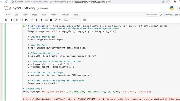Click the image.save(output_path) line
The height and width of the screenshot is (101, 180).
[42, 83]
